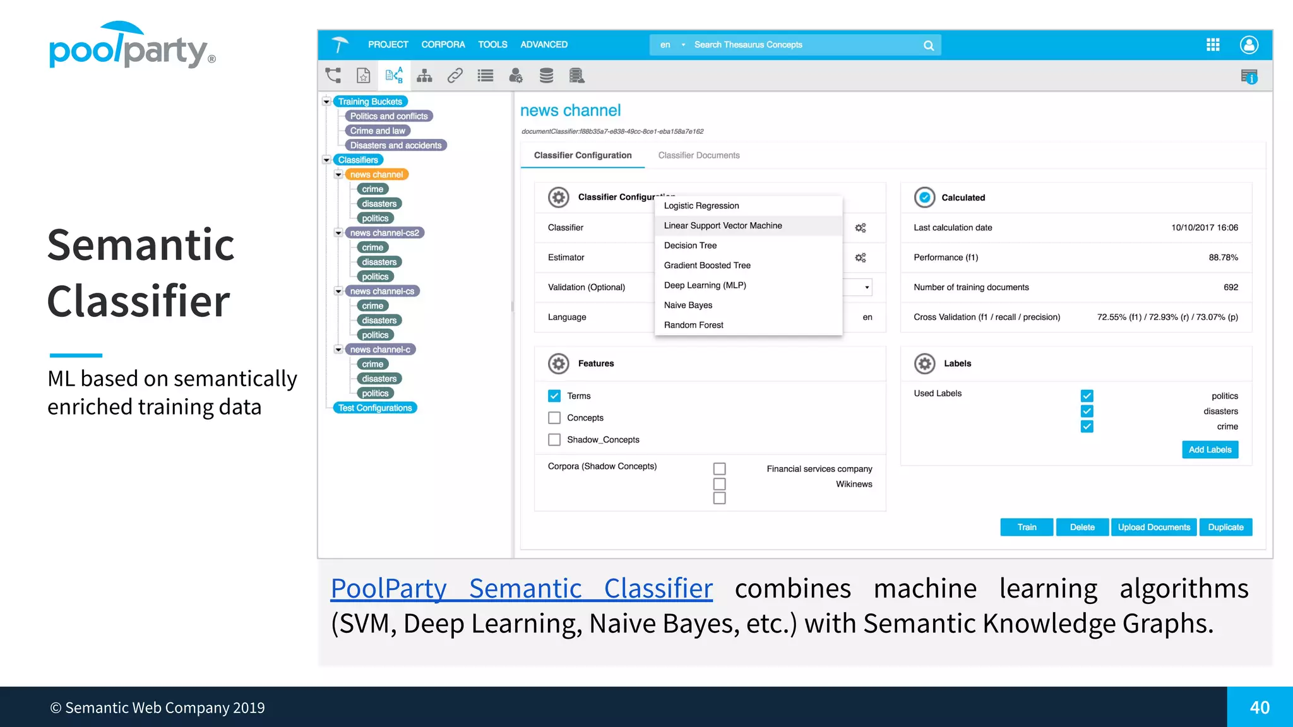Uncheck the politics label checkbox
The height and width of the screenshot is (727, 1293).
pos(1087,396)
